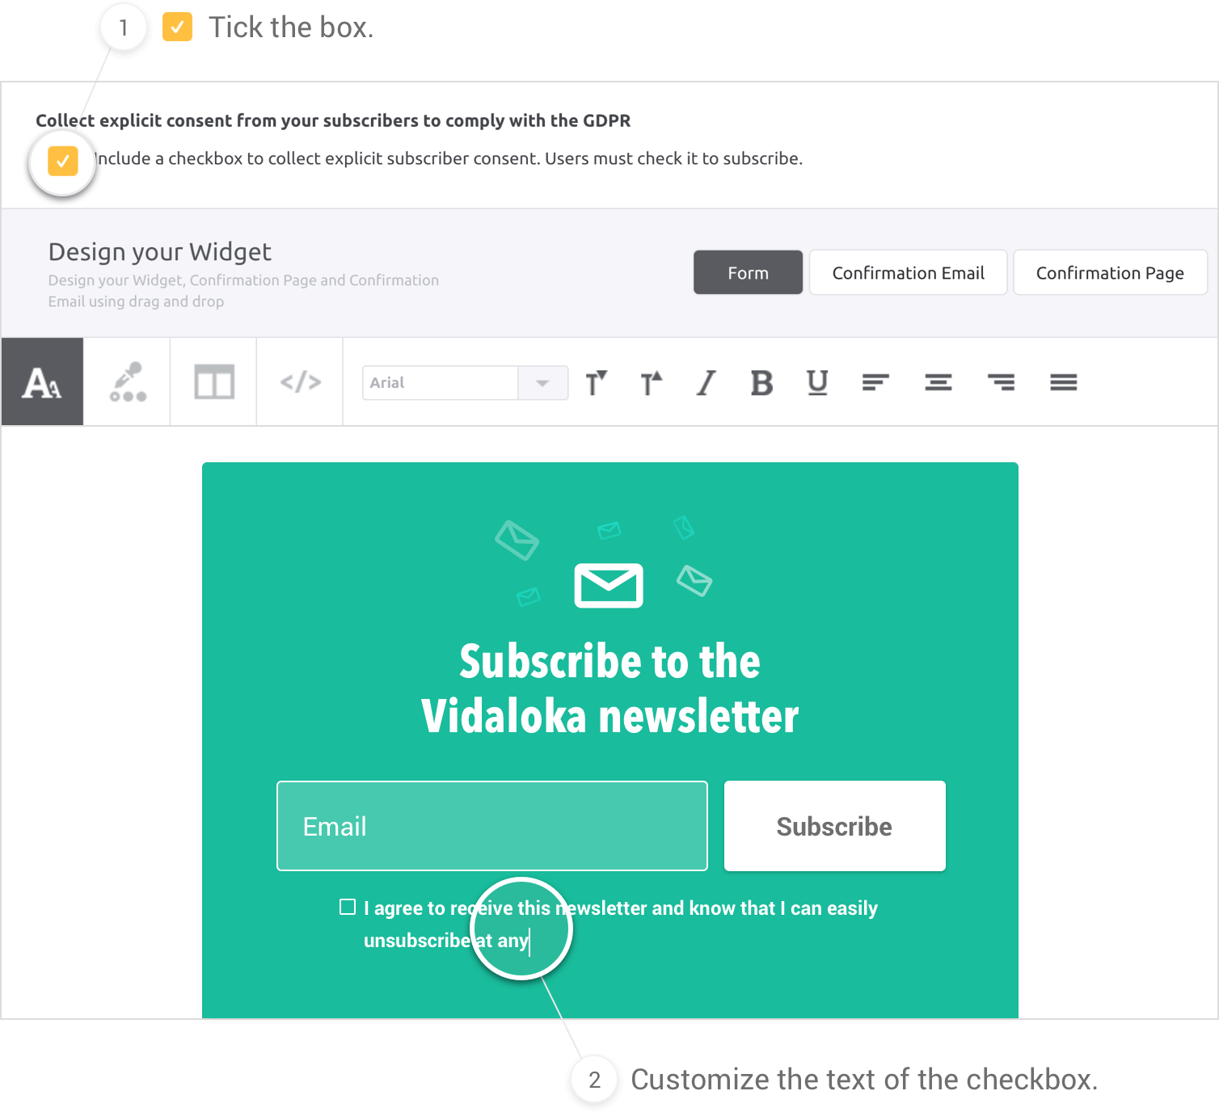Untick the GDPR explicit consent checkbox
Viewport: 1219px width, 1112px height.
[62, 160]
